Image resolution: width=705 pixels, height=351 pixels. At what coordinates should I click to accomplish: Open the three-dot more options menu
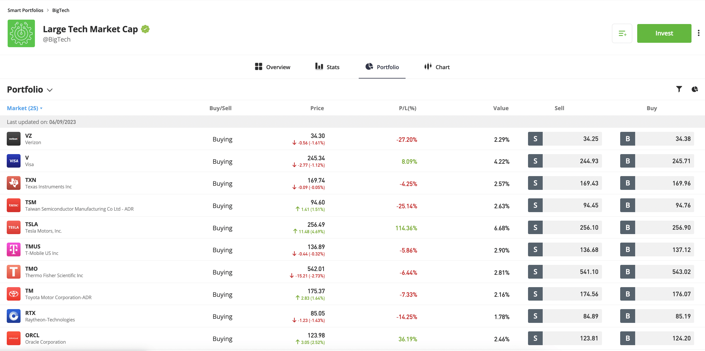pos(699,33)
